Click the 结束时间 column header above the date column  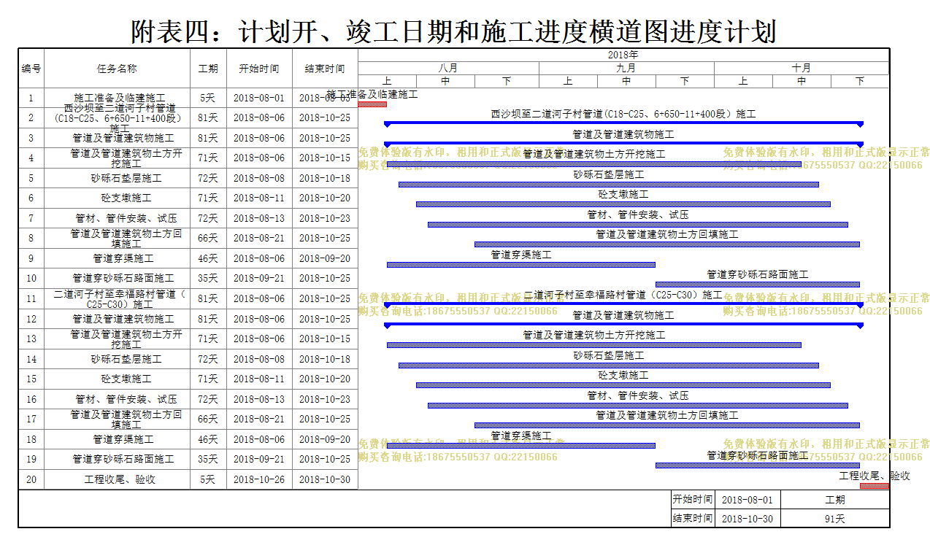[325, 69]
